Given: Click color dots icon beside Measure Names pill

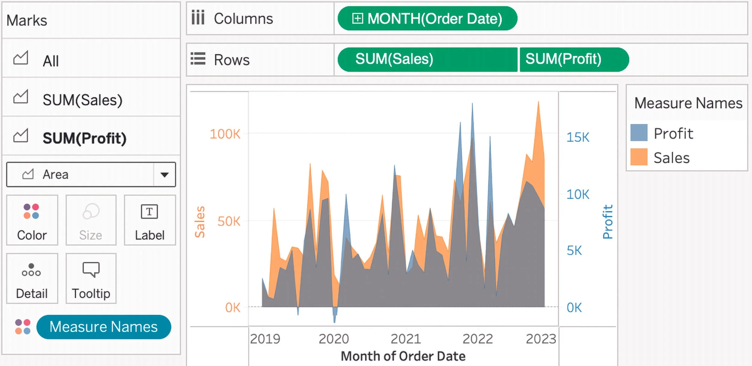Looking at the screenshot, I should (23, 327).
